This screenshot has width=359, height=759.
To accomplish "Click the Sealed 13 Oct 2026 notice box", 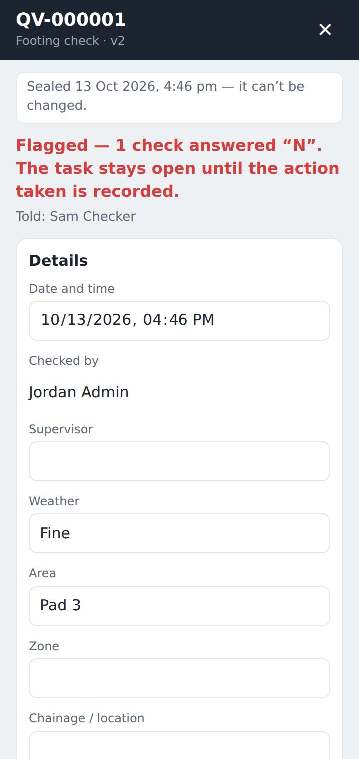I will (179, 98).
